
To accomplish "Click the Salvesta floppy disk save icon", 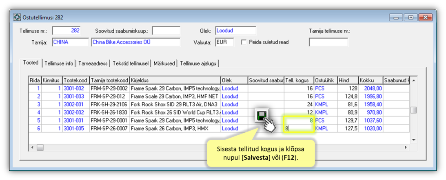I will (x=262, y=116).
